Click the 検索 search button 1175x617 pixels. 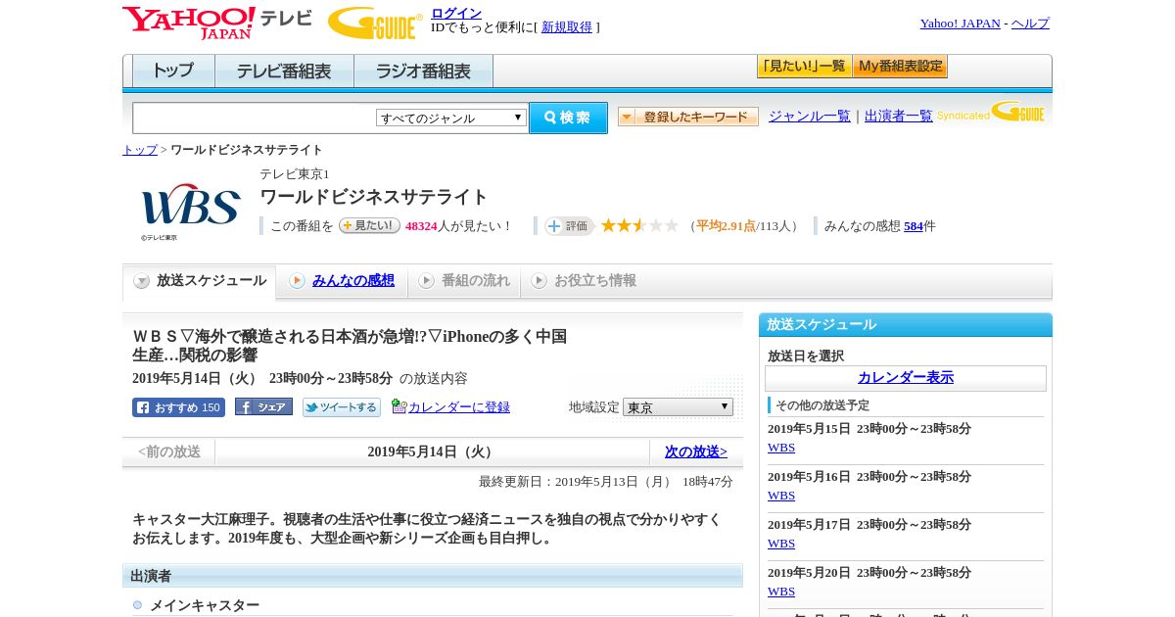tap(568, 118)
